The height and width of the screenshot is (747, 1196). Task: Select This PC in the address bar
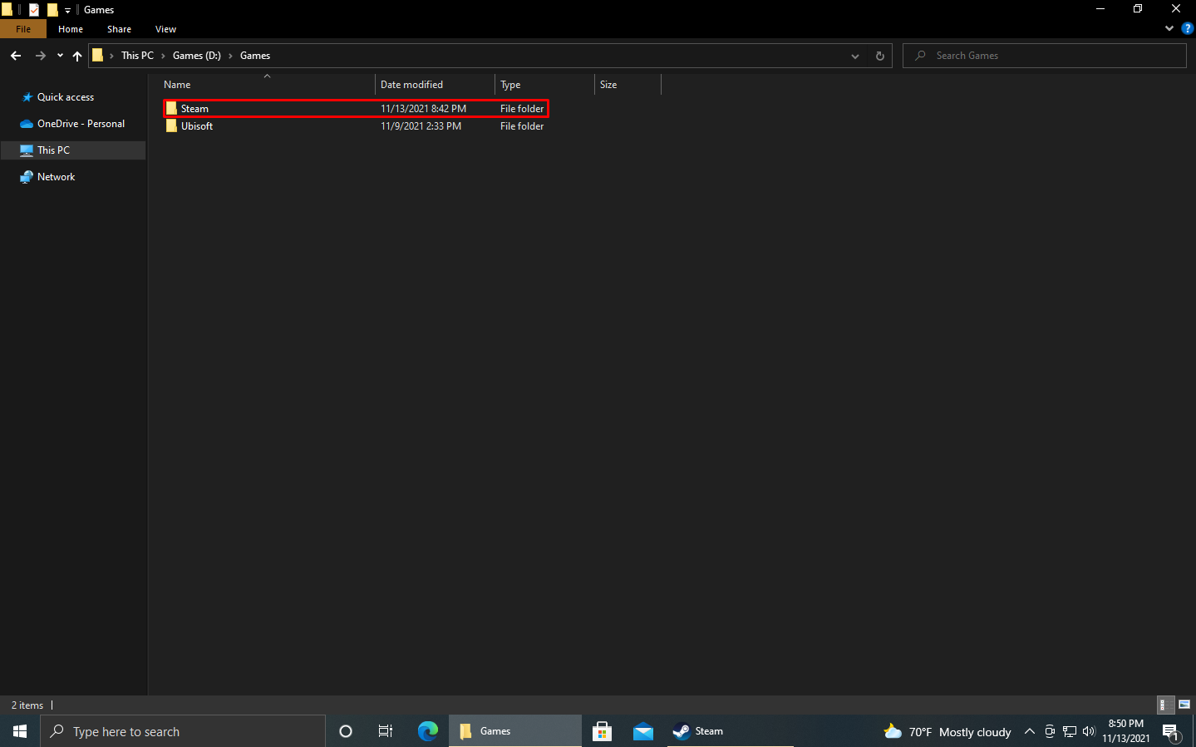(137, 56)
